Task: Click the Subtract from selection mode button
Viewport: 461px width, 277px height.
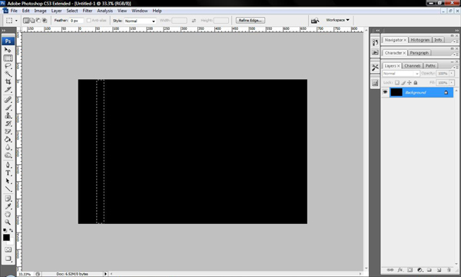Action: pos(38,21)
